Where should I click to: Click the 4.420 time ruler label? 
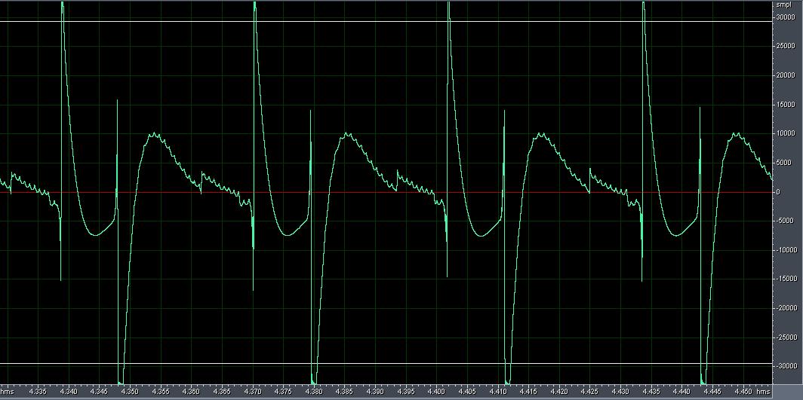(560, 392)
